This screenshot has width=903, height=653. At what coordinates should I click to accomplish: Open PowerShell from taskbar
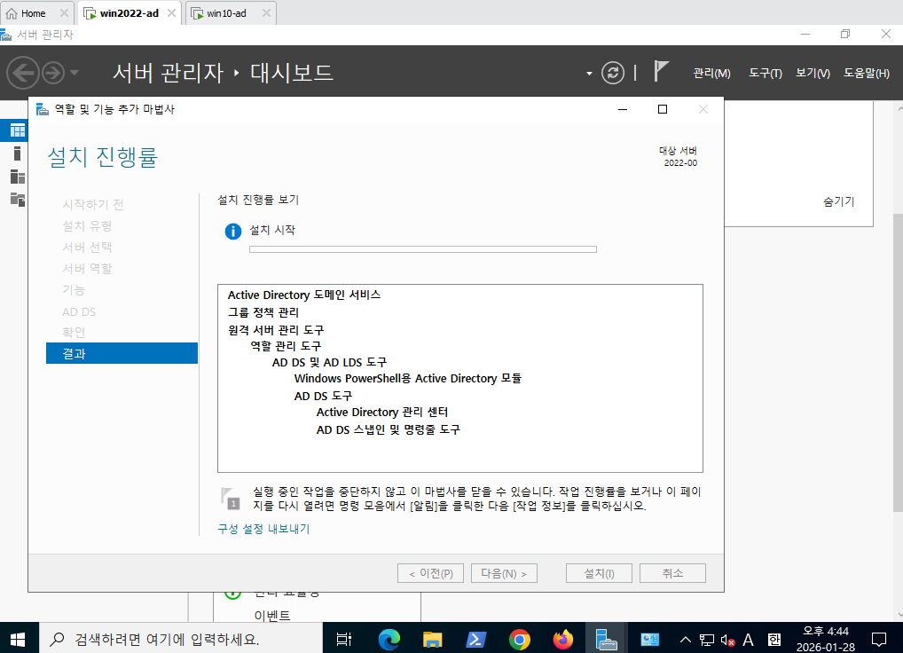click(475, 639)
